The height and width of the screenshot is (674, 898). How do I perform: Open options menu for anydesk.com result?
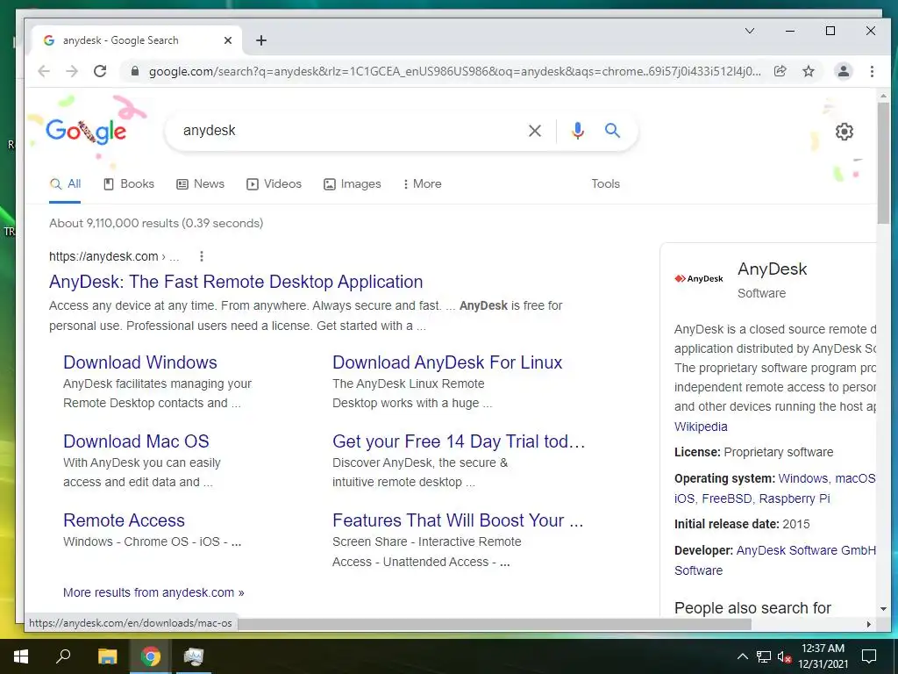(202, 256)
